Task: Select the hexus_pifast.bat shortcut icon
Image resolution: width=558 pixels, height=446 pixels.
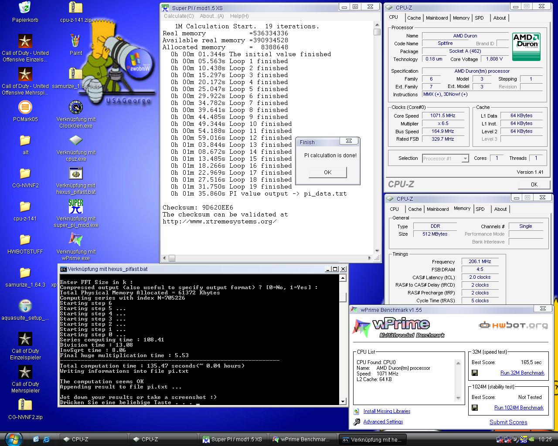Action: (x=76, y=173)
